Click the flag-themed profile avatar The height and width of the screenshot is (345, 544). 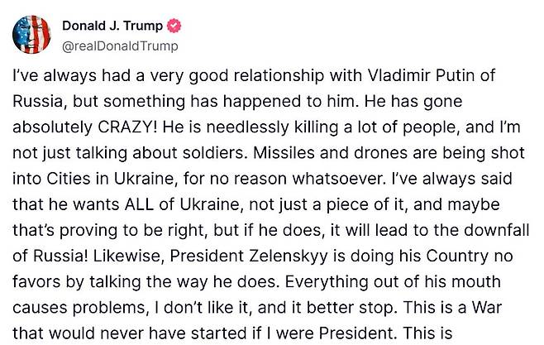tap(31, 35)
